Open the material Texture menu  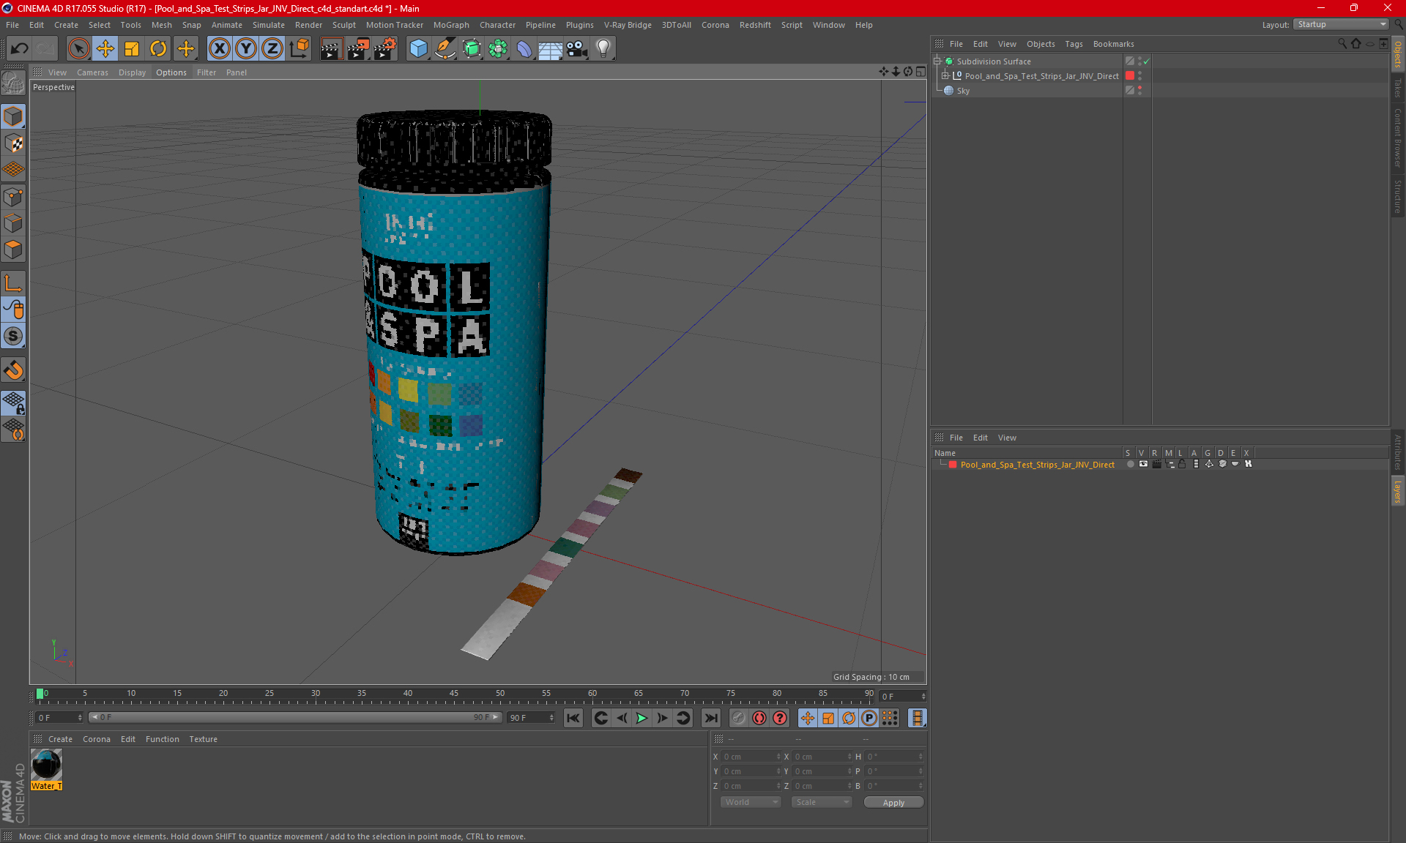[203, 739]
